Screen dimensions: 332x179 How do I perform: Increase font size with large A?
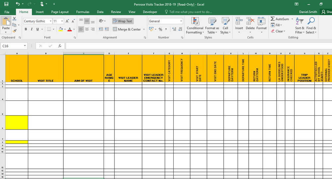(67, 21)
